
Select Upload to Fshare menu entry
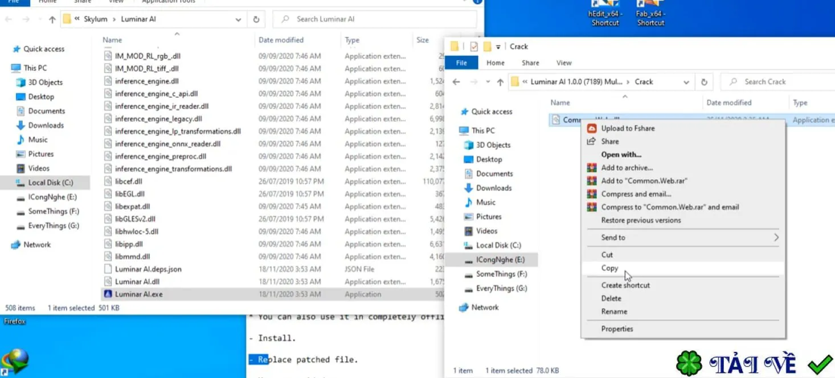pyautogui.click(x=628, y=128)
